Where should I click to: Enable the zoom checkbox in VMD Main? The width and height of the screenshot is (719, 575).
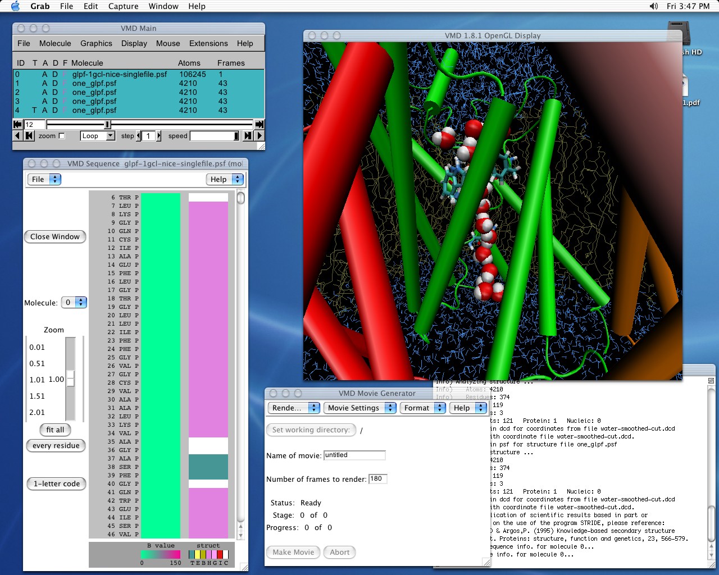click(x=62, y=136)
